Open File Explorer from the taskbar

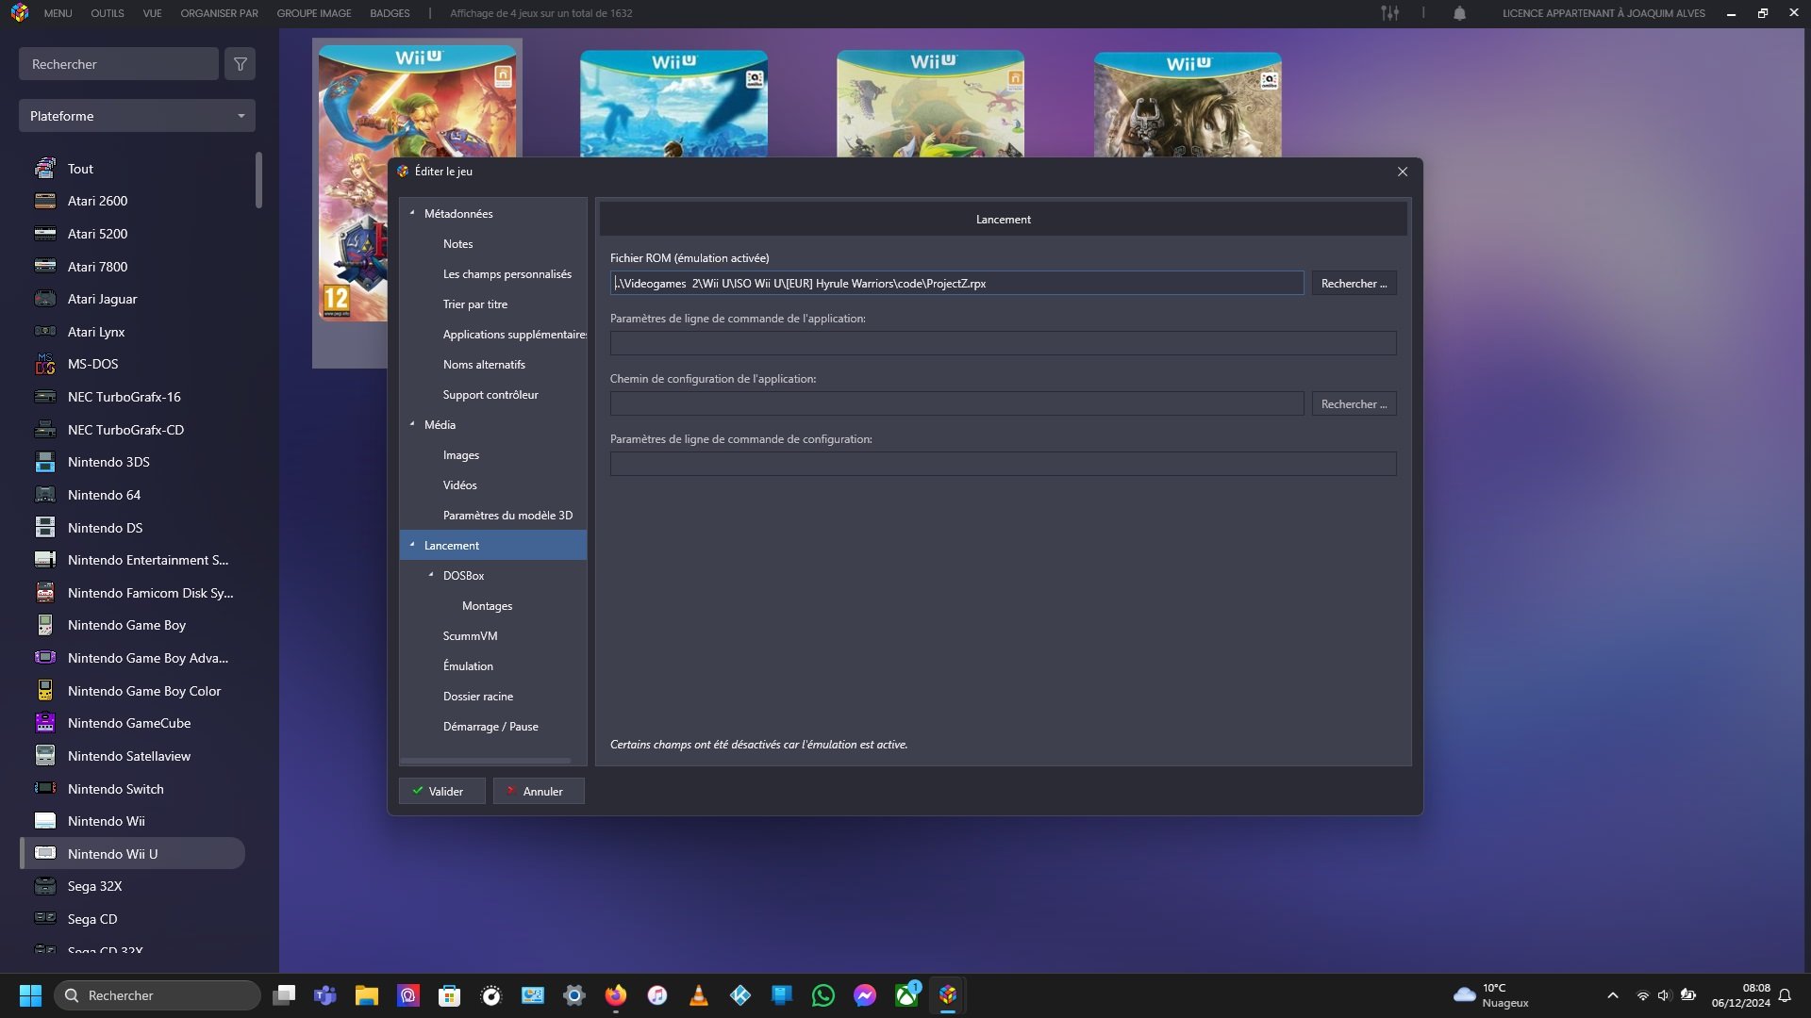coord(366,995)
